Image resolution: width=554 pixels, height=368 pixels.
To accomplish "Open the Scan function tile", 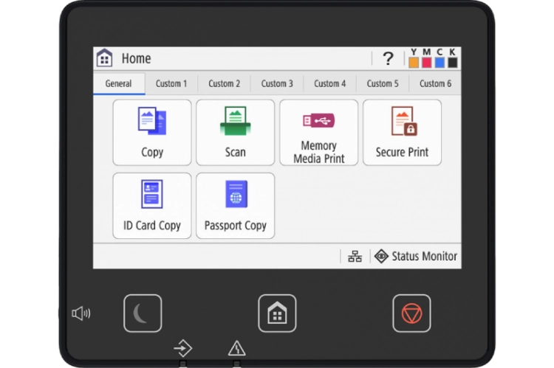I will (x=236, y=132).
